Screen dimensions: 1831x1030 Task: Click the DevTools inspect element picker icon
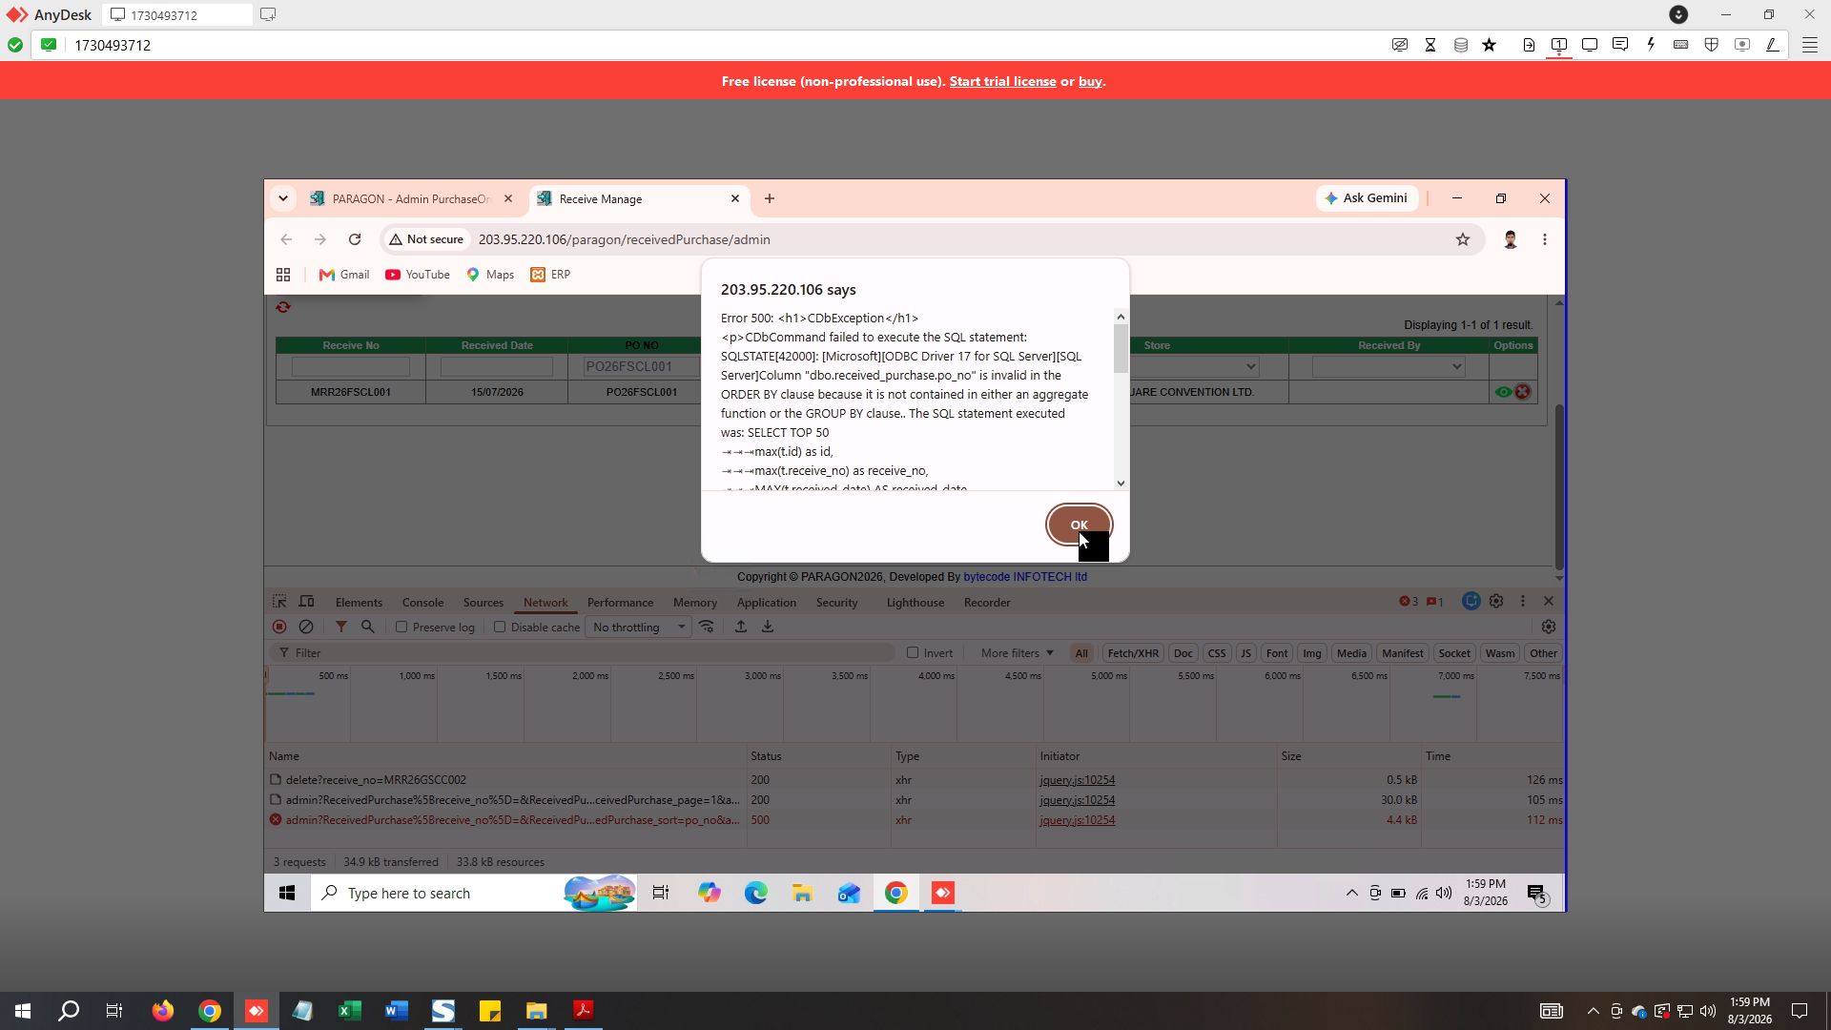click(279, 602)
